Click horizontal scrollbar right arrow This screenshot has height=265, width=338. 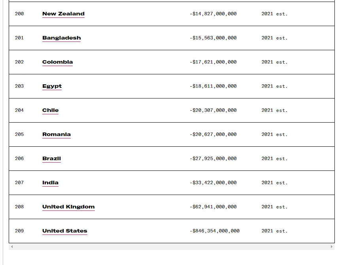point(331,247)
